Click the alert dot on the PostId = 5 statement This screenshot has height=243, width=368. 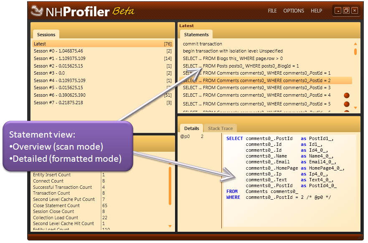click(346, 104)
